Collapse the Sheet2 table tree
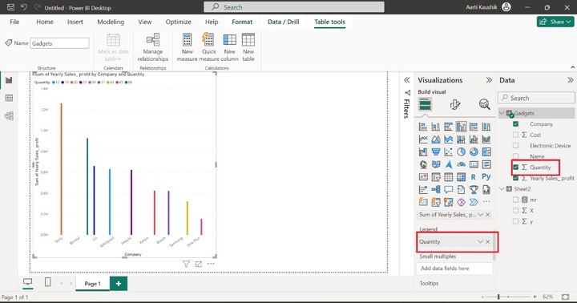 pos(502,189)
